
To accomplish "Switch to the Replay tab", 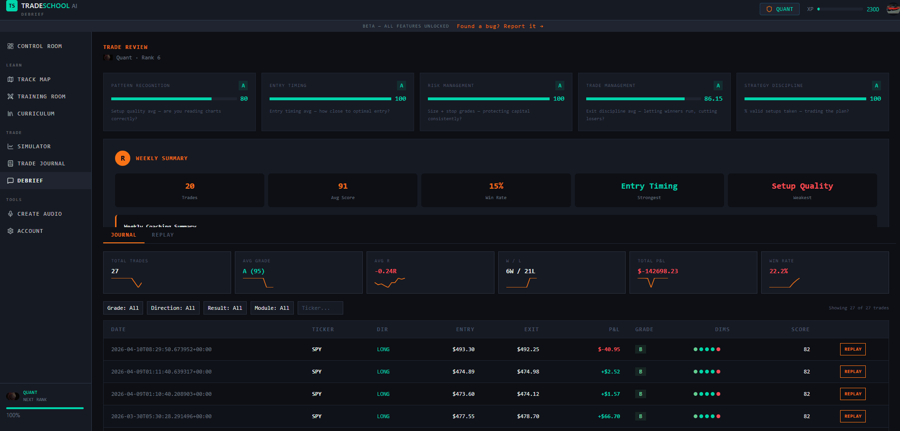I will click(x=163, y=235).
